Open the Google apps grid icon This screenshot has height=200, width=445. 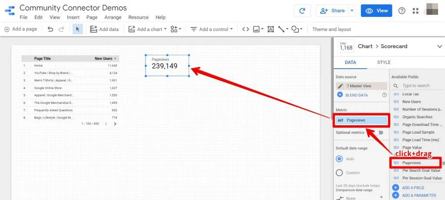click(x=415, y=11)
